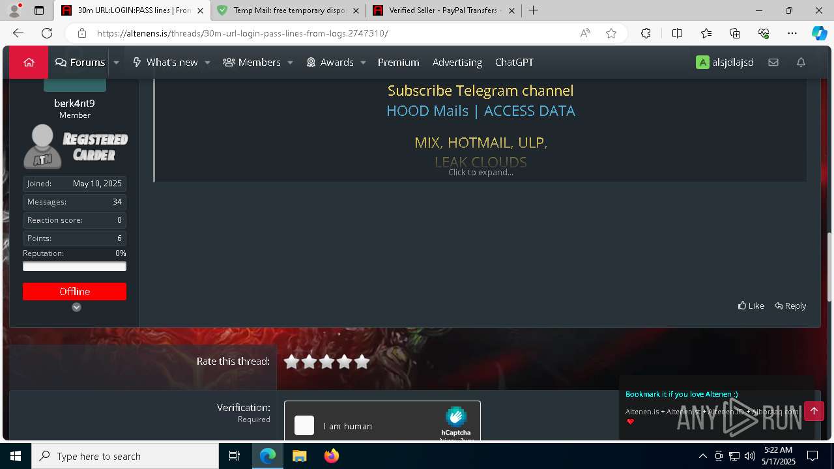Viewport: 834px width, 469px height.
Task: Open File Explorer from taskbar
Action: 299,456
